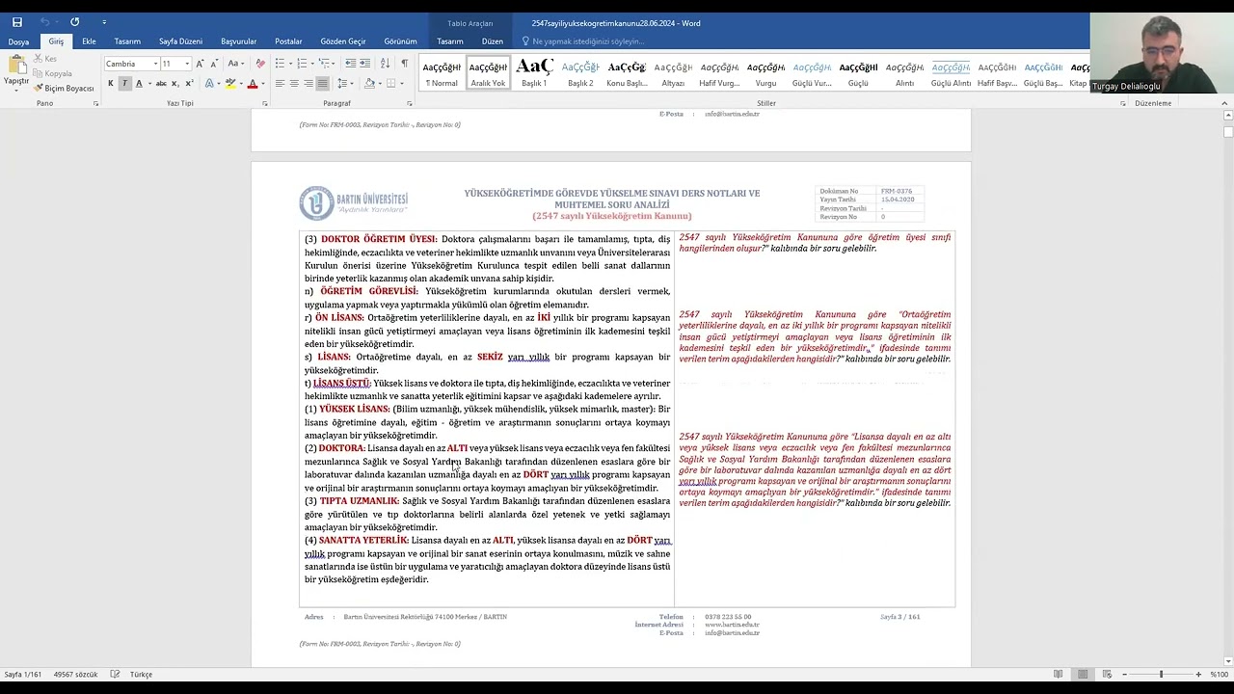Clear all formatting with the eraser icon
The width and height of the screenshot is (1234, 694).
click(261, 64)
